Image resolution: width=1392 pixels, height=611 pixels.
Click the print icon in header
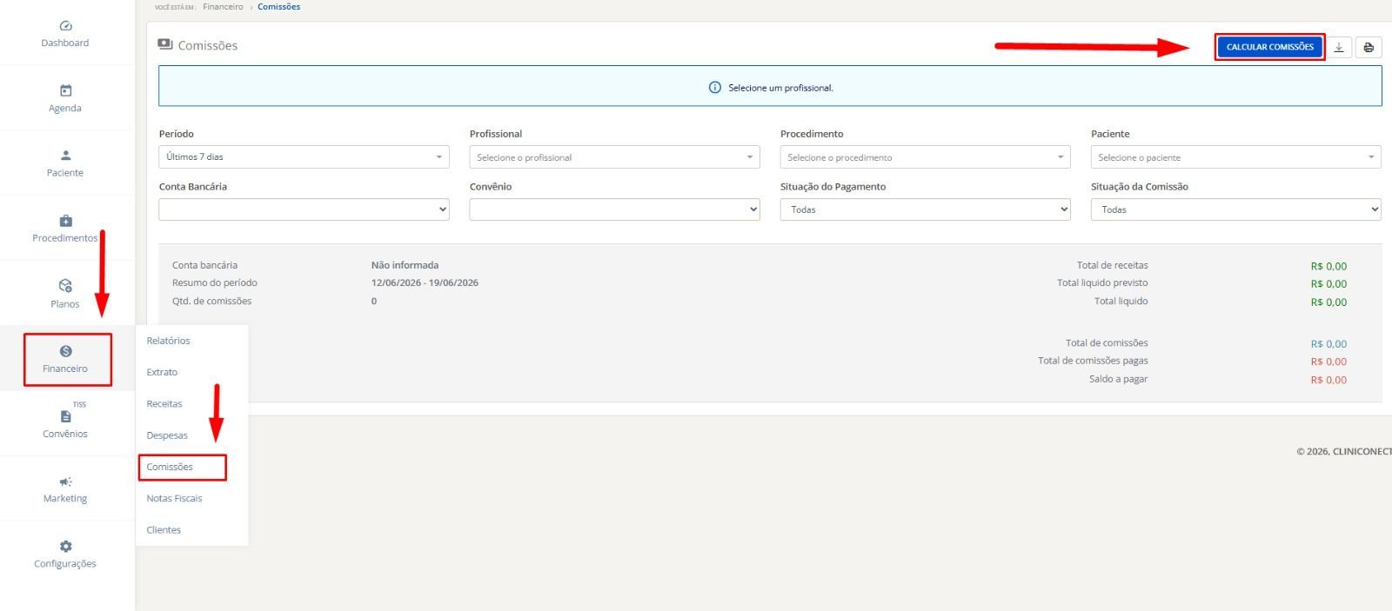pos(1369,47)
